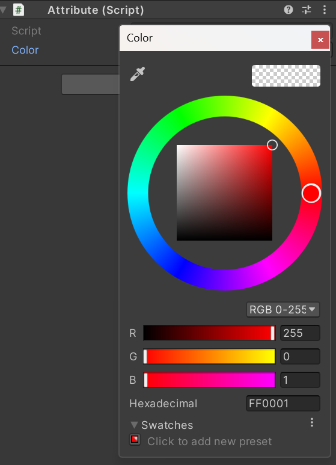Open the Attribute component preset selector icon

[x=307, y=10]
